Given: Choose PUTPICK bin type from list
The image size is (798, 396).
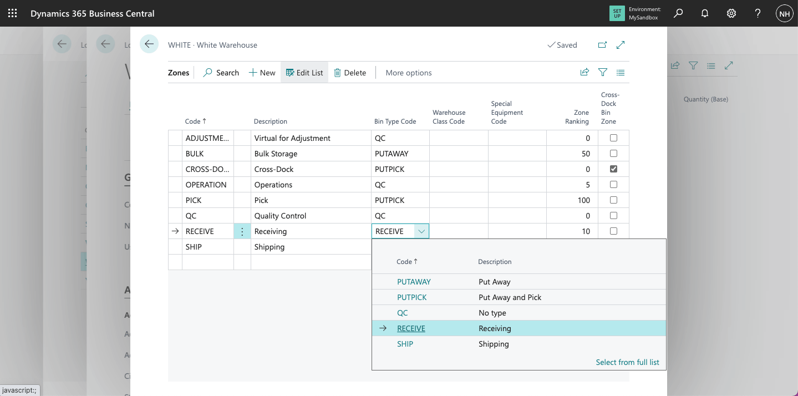Looking at the screenshot, I should tap(412, 297).
